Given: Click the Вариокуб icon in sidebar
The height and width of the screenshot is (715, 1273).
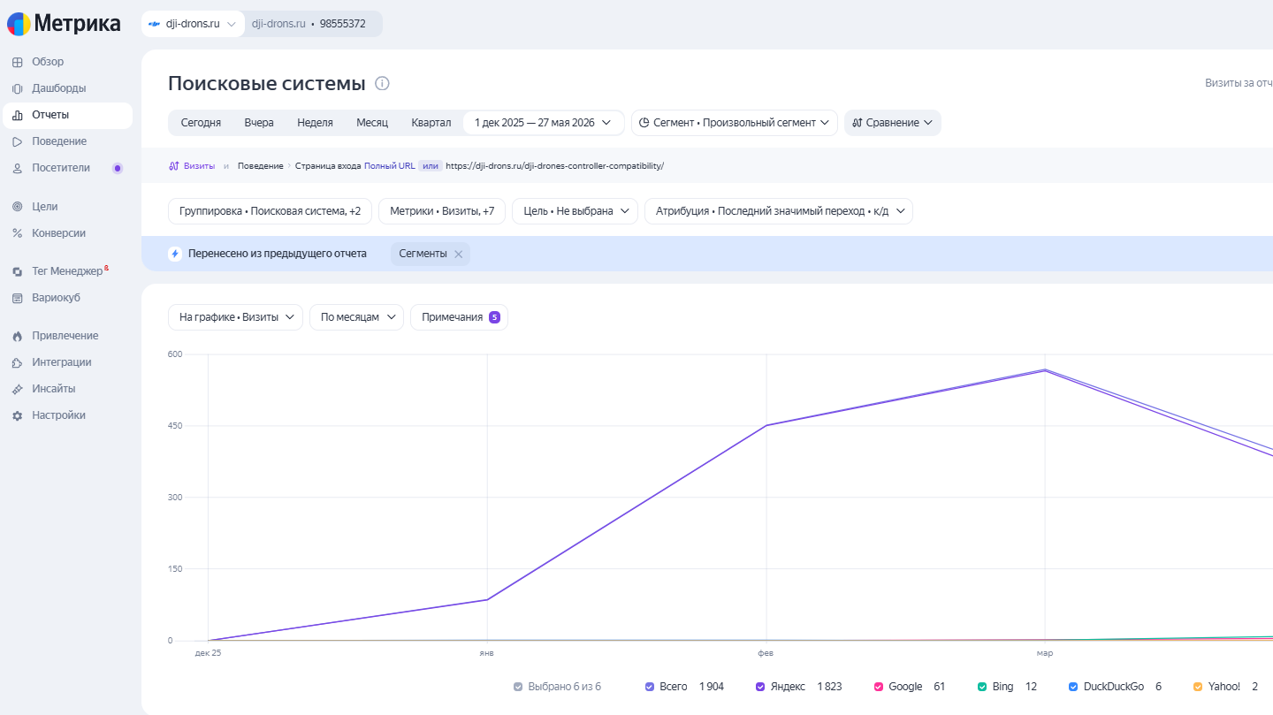Looking at the screenshot, I should point(17,298).
